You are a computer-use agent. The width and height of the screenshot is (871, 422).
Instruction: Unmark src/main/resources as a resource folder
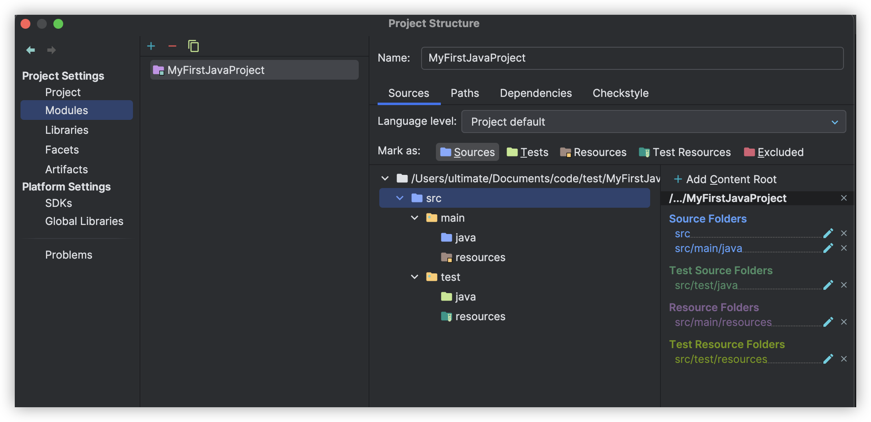[x=843, y=322]
